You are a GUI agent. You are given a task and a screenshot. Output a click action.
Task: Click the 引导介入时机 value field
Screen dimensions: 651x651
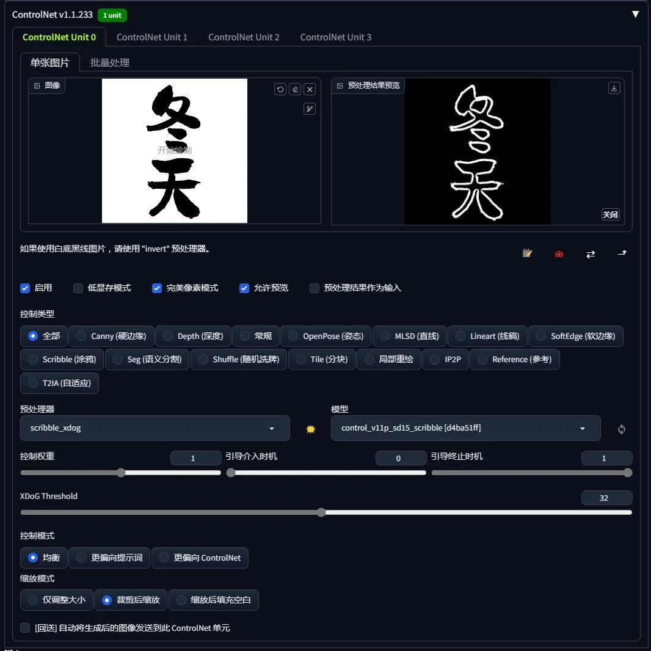(x=401, y=458)
